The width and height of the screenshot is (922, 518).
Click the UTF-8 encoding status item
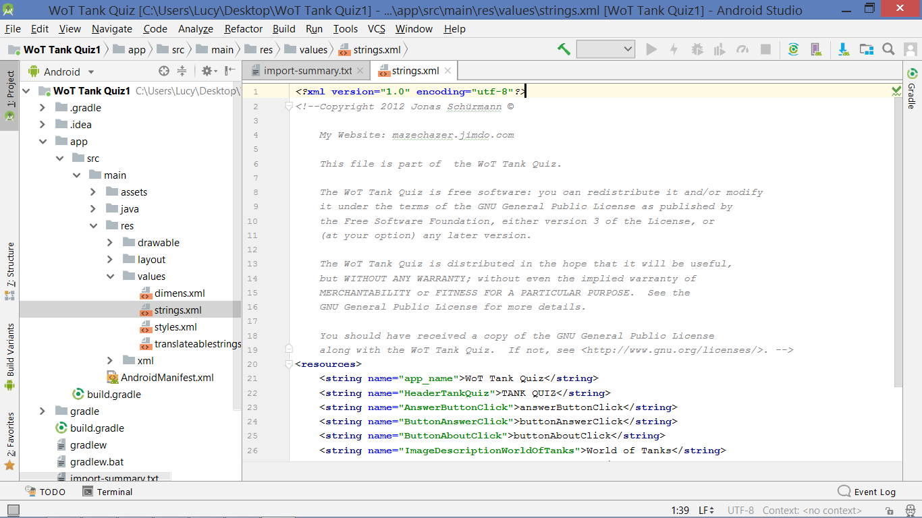740,511
